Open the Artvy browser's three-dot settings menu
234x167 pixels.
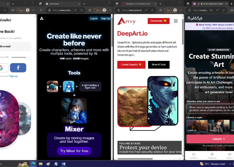(181, 10)
